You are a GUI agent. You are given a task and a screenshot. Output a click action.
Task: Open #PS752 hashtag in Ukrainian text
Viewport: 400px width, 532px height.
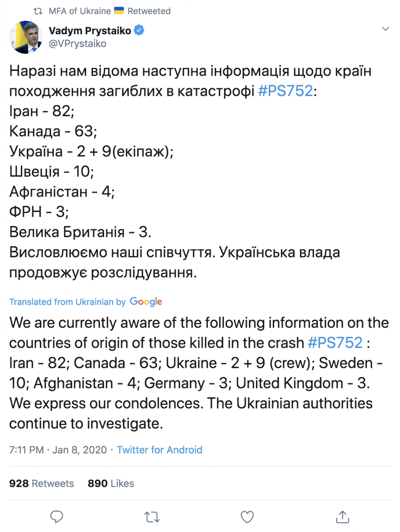coord(286,92)
